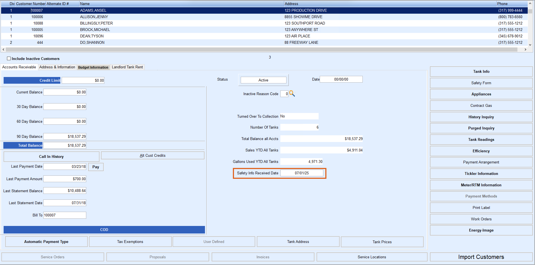Open Meter/RTM Information
Screen dimensions: 535x265
pos(481,185)
